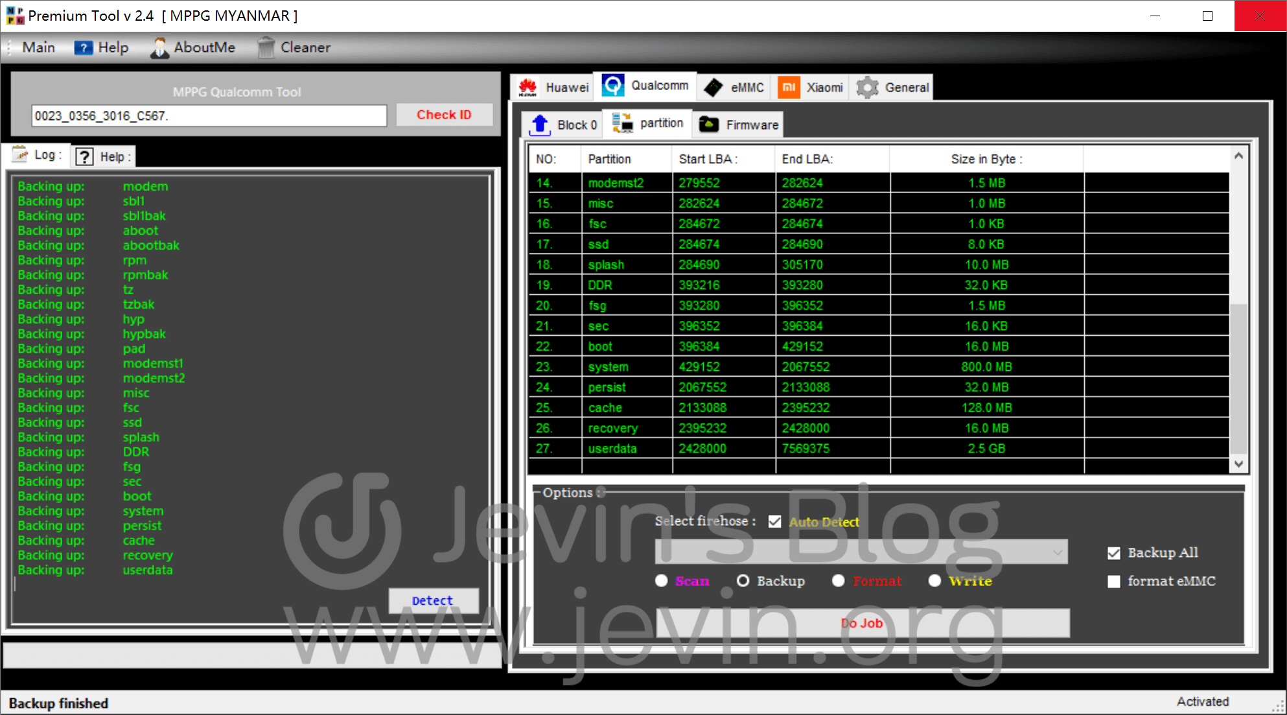Image resolution: width=1287 pixels, height=715 pixels.
Task: Select the Scan radio button
Action: (x=661, y=581)
